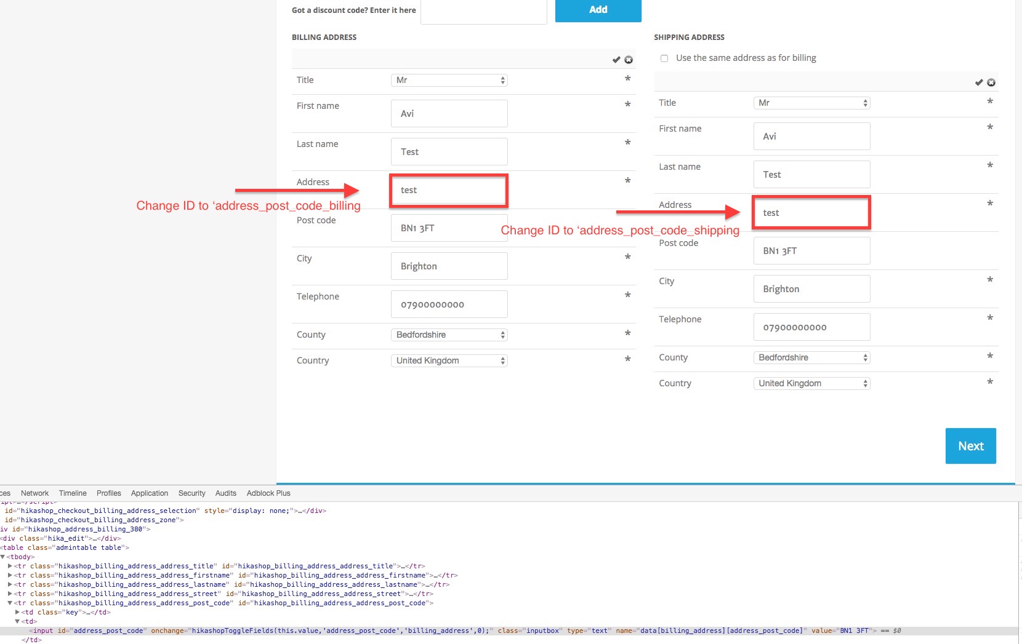Click the billing Post code field
The height and width of the screenshot is (644, 1022).
(449, 228)
